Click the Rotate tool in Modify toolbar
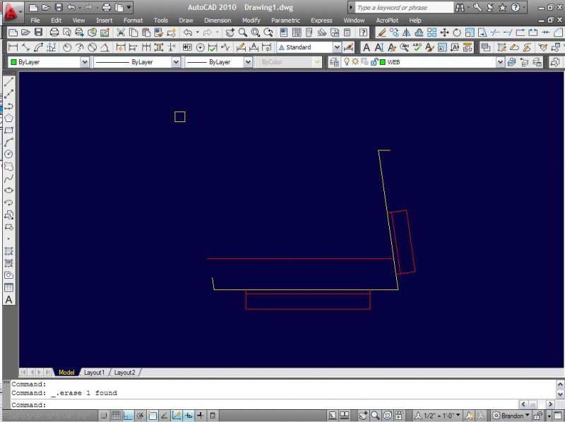 coord(457,32)
